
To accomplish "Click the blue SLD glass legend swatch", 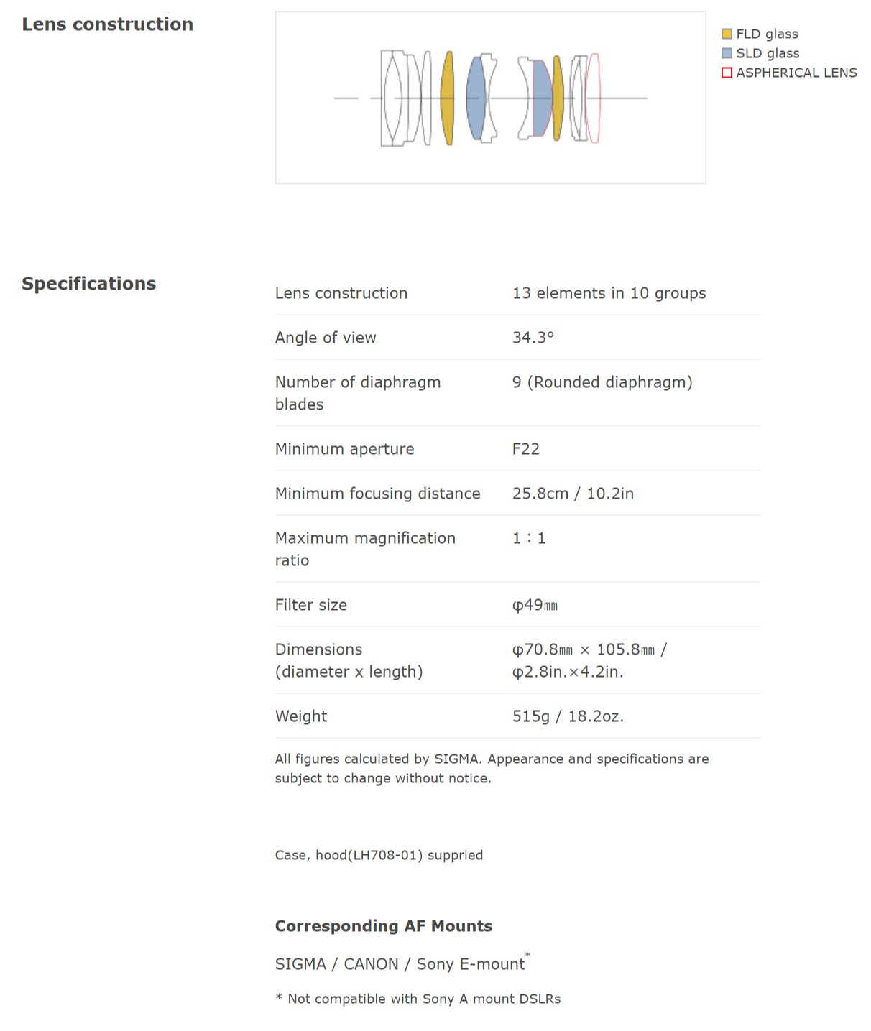I will point(727,53).
